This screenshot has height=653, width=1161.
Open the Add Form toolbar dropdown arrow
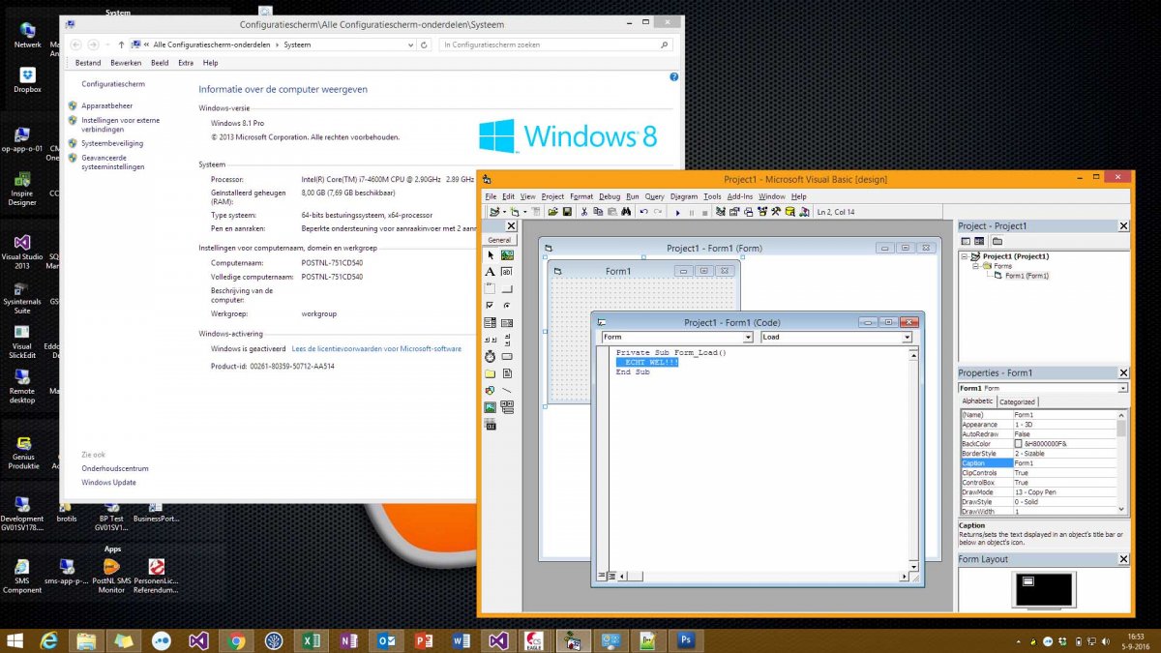[524, 212]
